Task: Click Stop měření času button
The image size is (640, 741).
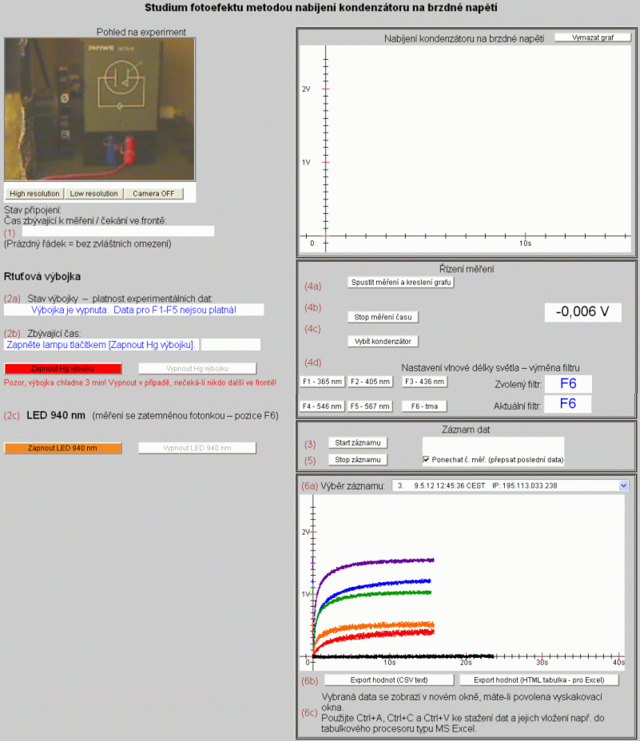Action: [x=383, y=317]
